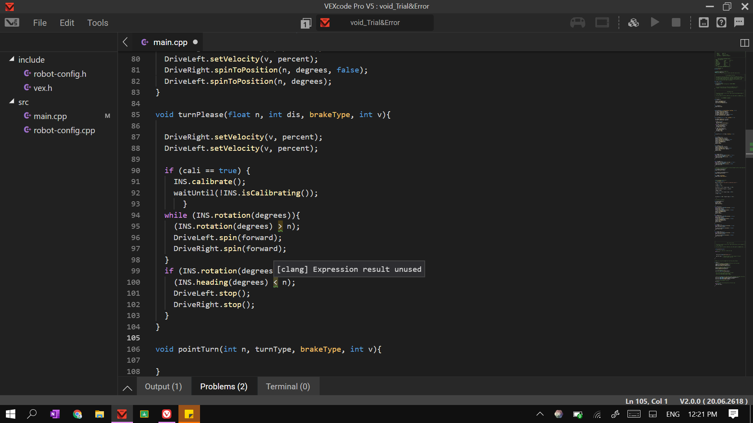The height and width of the screenshot is (423, 753).
Task: Stop the program with Stop icon
Action: (x=676, y=23)
